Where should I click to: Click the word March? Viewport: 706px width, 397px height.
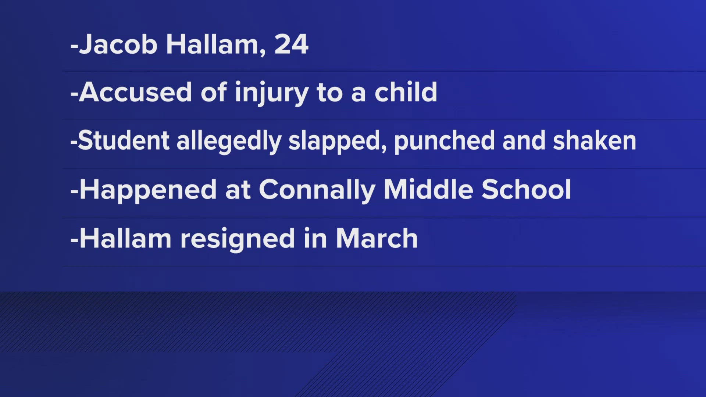coord(377,239)
